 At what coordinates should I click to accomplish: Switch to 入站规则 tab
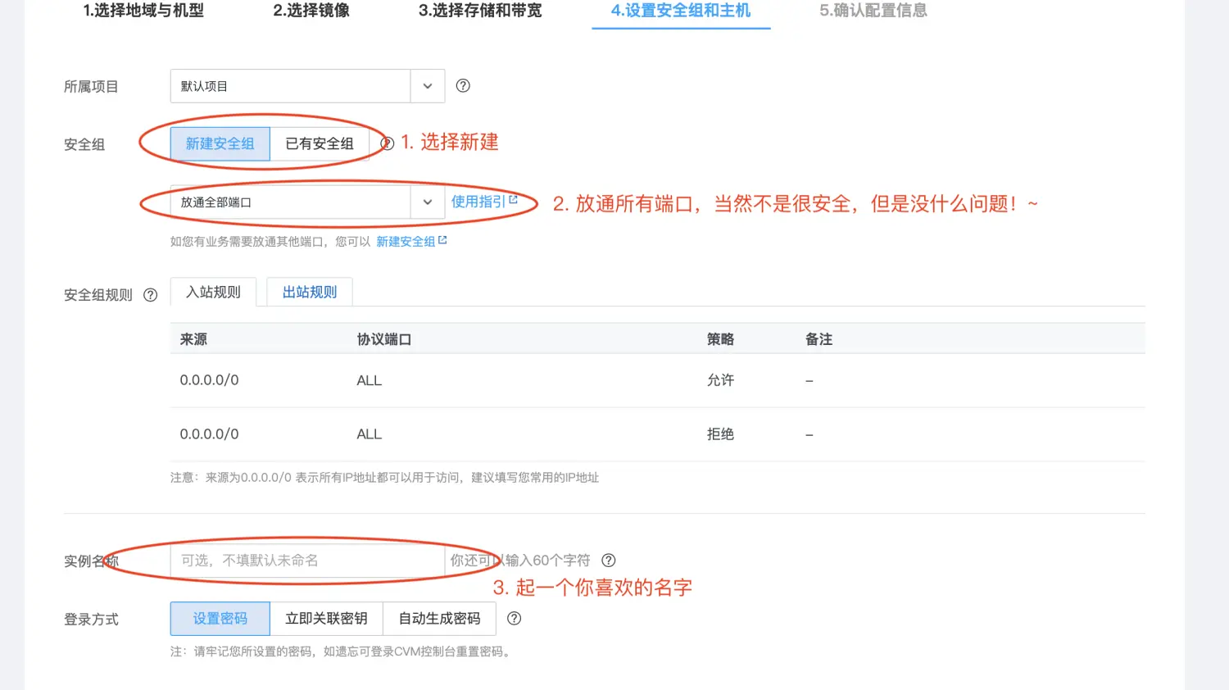coord(213,293)
